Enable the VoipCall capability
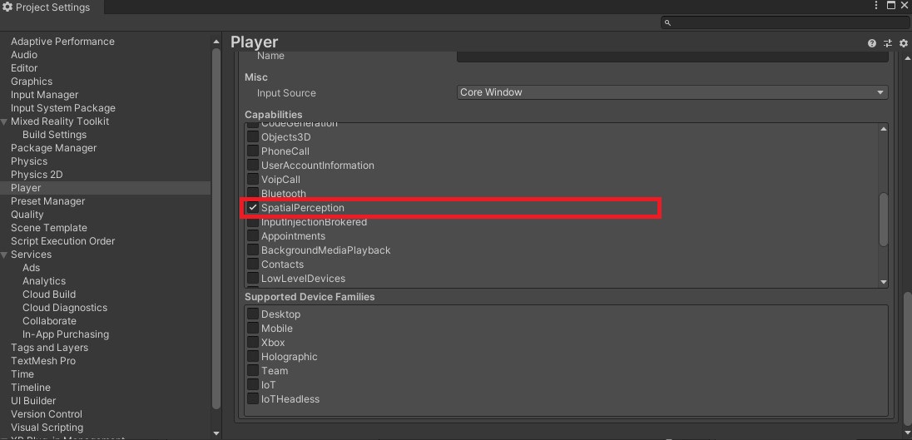 point(253,179)
